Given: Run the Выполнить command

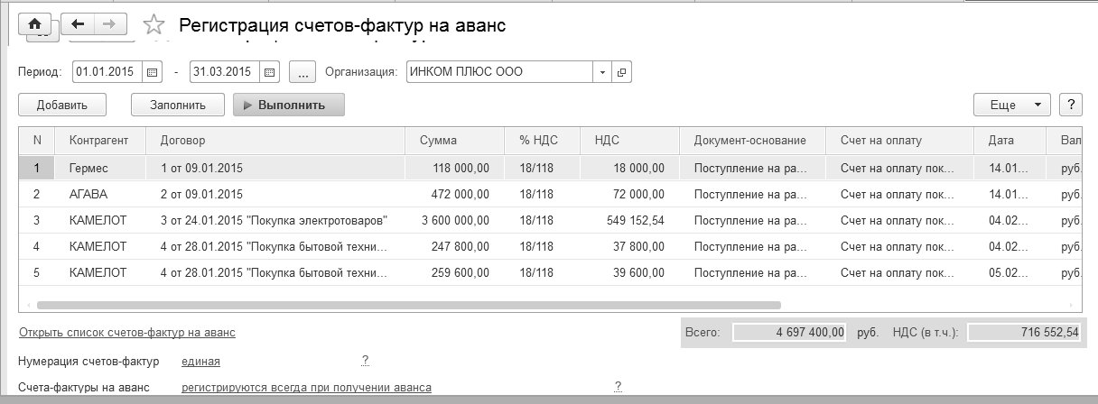Looking at the screenshot, I should tap(289, 105).
